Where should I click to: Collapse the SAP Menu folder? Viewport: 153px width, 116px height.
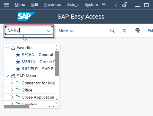(x=7, y=76)
